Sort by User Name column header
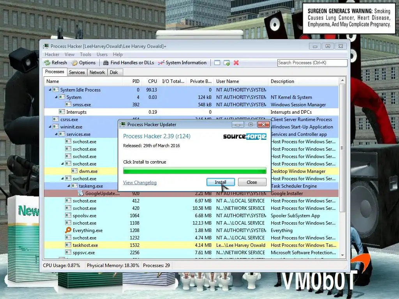The width and height of the screenshot is (399, 299). click(x=241, y=81)
